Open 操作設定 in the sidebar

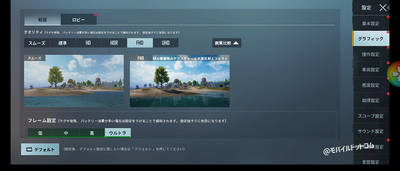tap(371, 54)
